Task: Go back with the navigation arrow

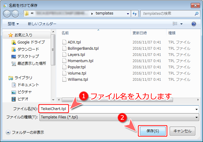Action: point(7,14)
